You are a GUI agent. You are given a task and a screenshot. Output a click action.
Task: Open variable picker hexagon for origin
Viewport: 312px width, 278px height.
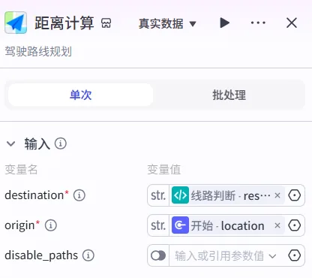pyautogui.click(x=295, y=225)
